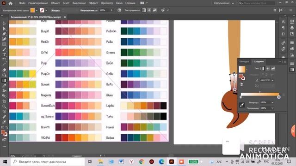Expand opacity options arrow in control bar
This screenshot has height=166, width=296.
coord(111,10)
